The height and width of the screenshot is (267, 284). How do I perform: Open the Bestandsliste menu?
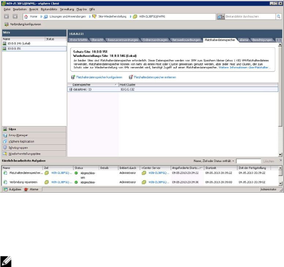click(x=49, y=9)
